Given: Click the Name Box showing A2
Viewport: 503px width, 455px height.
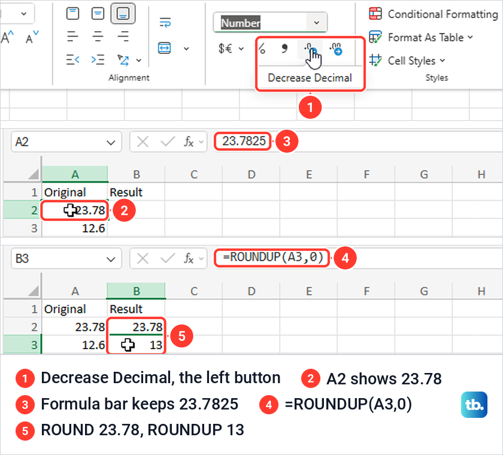Looking at the screenshot, I should coord(57,142).
